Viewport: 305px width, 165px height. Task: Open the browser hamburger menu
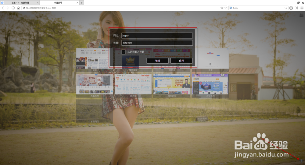[x=302, y=8]
